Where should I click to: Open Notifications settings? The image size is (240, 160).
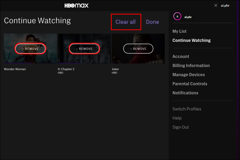(185, 93)
